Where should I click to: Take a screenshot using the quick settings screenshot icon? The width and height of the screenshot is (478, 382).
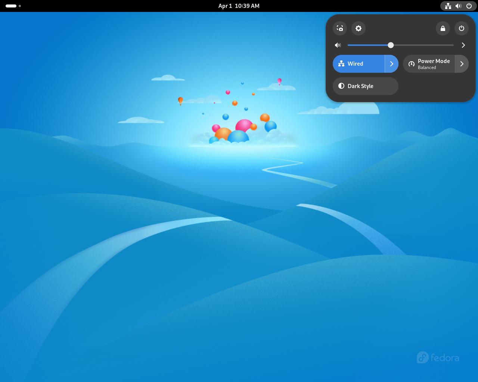tap(340, 28)
